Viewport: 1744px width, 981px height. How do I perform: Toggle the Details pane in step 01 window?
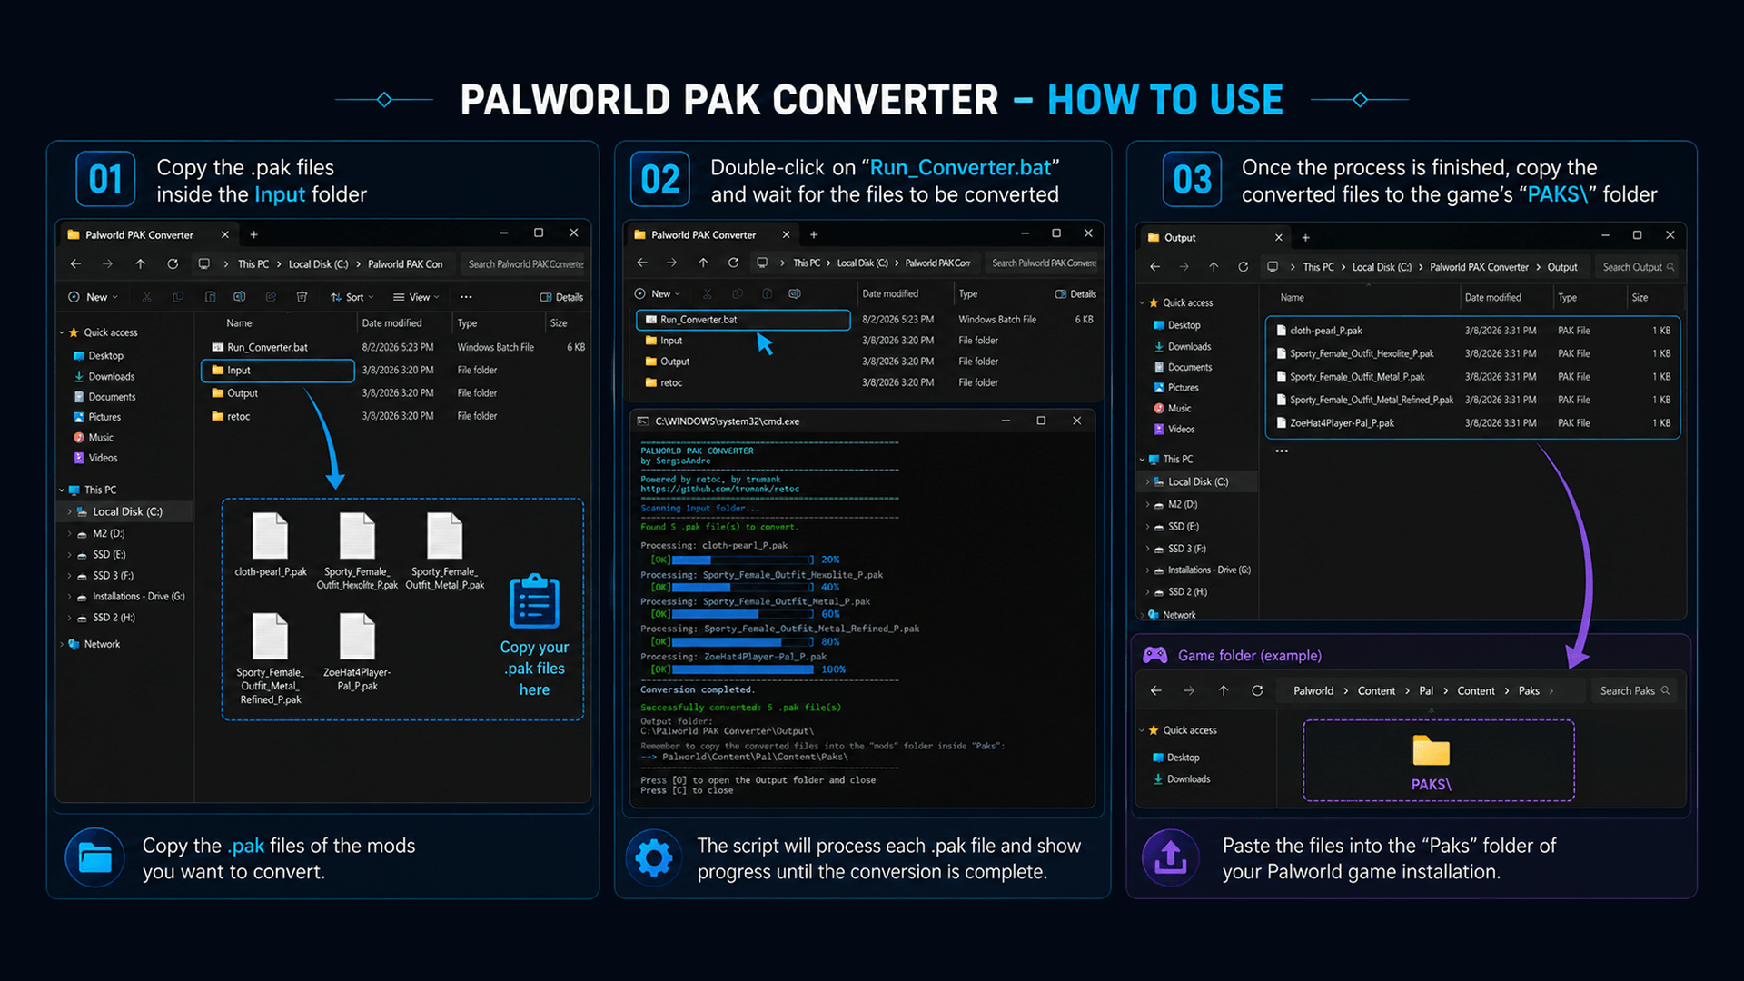coord(561,297)
